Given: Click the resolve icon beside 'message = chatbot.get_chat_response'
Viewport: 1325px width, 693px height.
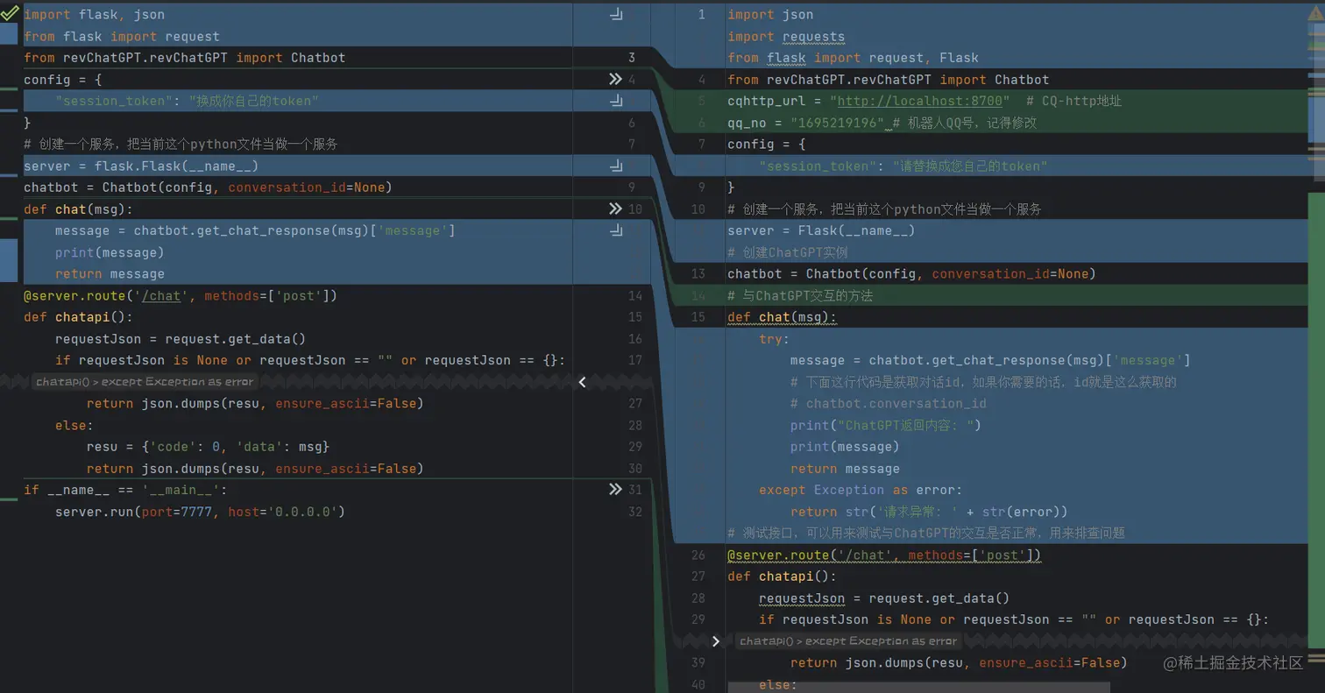Looking at the screenshot, I should [616, 230].
